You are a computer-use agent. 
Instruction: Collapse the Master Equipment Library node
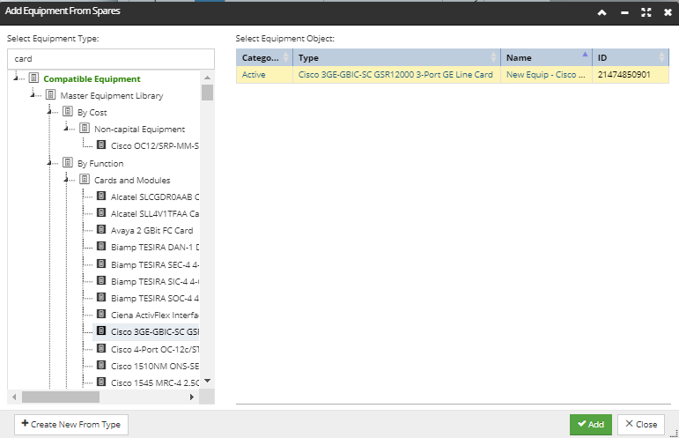33,95
